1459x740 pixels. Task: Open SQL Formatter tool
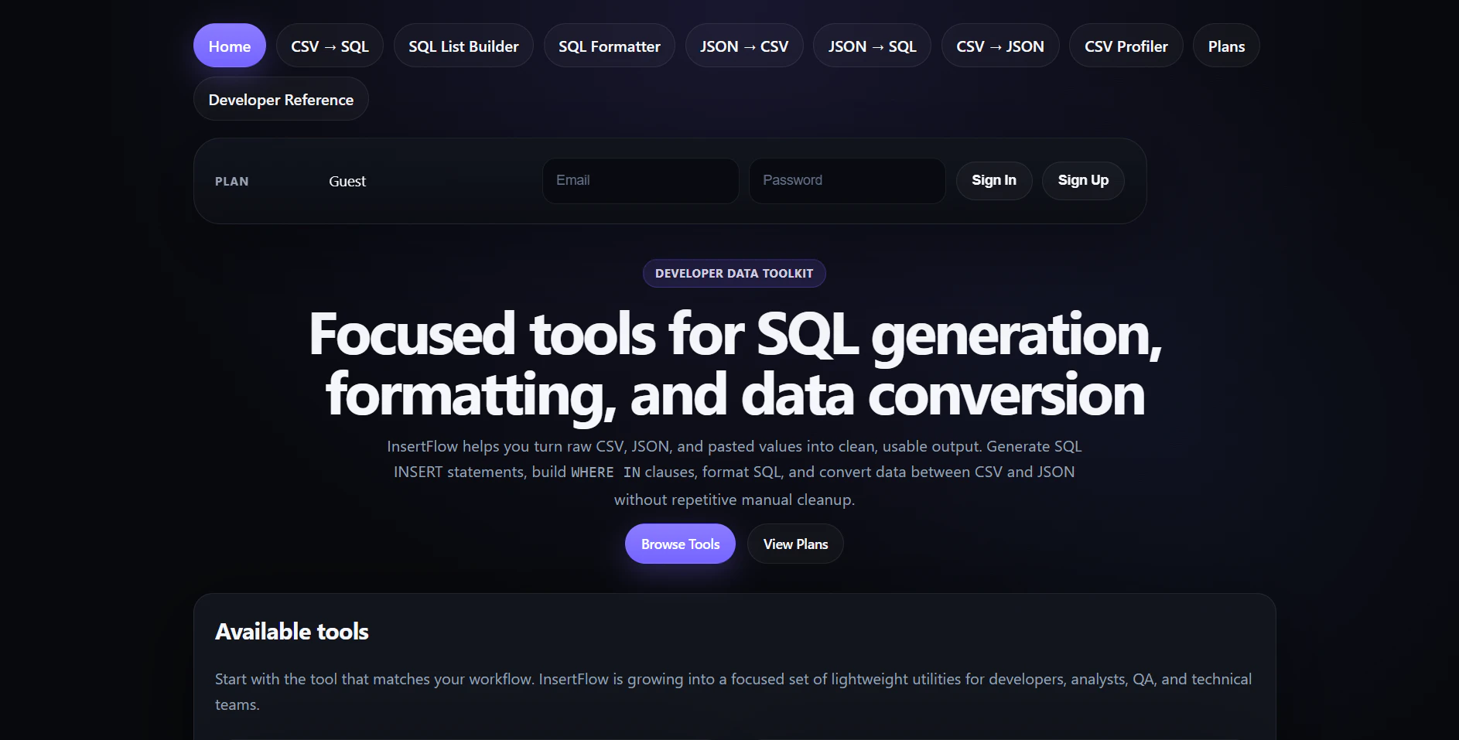(x=610, y=46)
